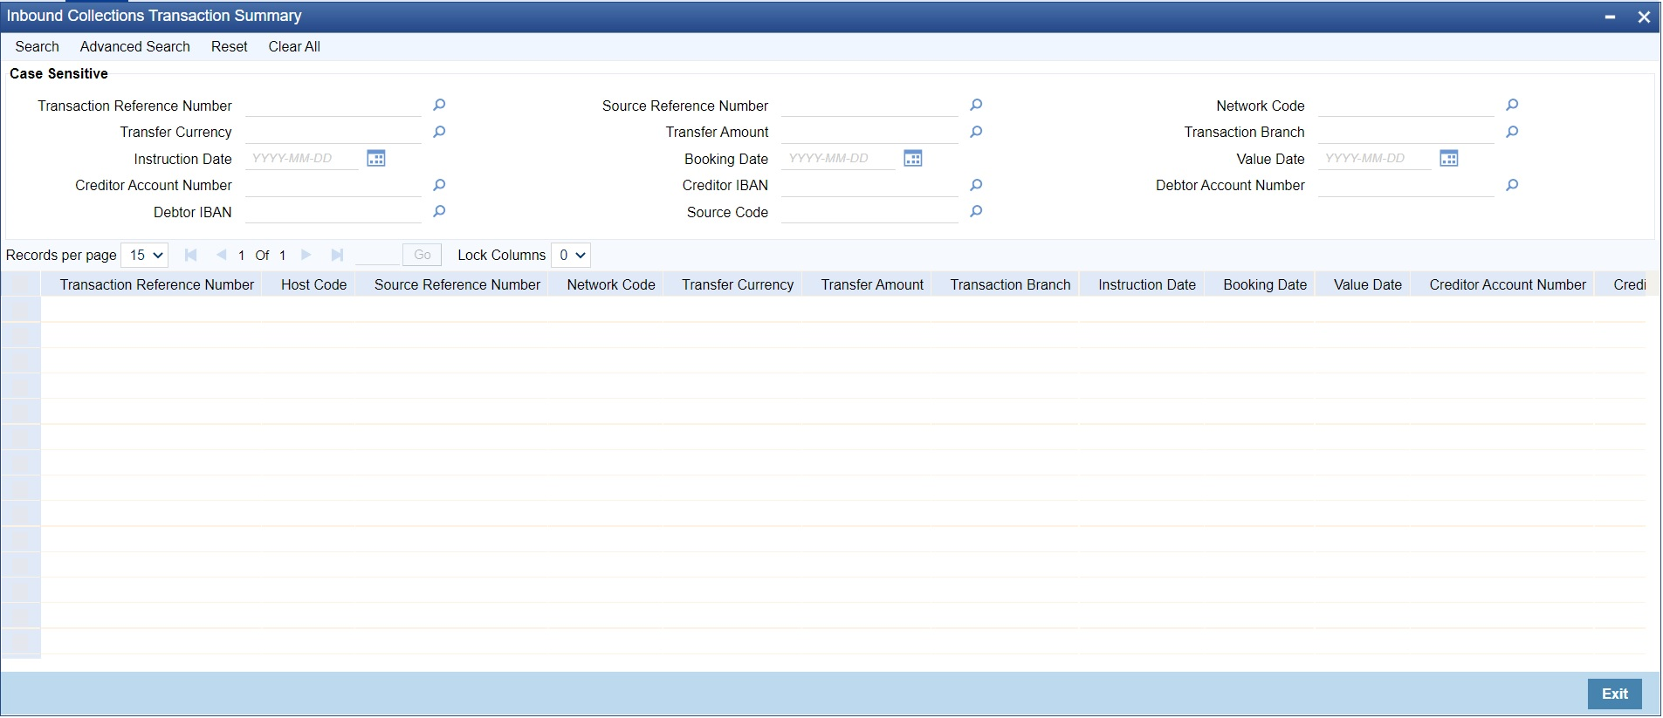Image resolution: width=1663 pixels, height=718 pixels.
Task: Open calendar for Value Date
Action: (1449, 158)
